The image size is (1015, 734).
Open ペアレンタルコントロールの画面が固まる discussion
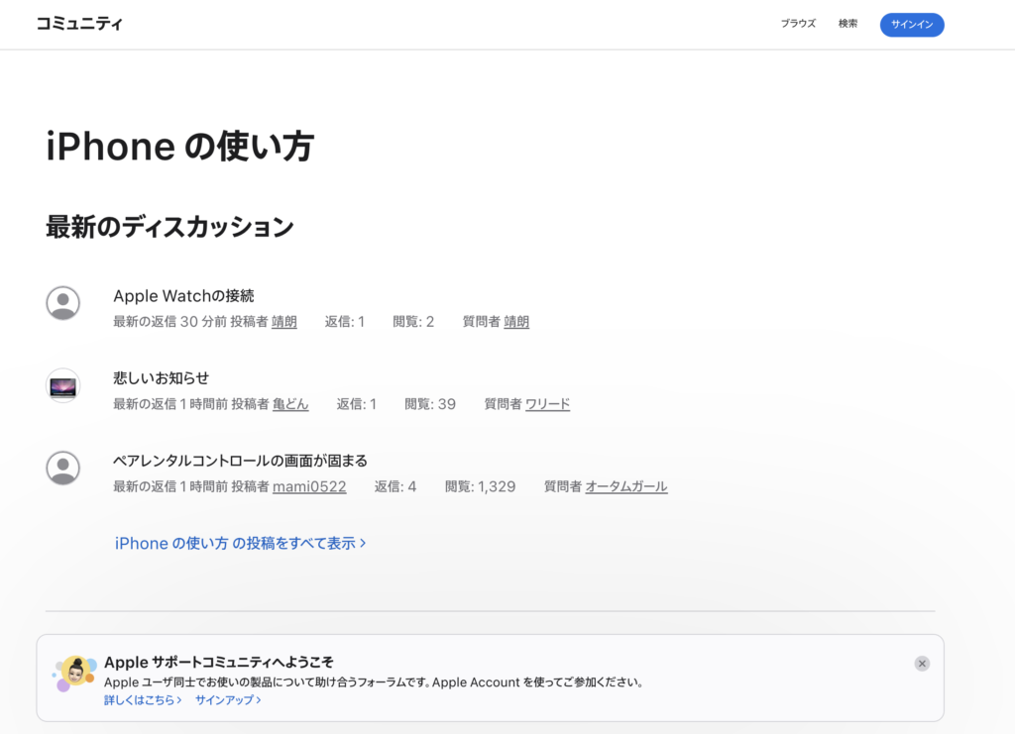[240, 461]
